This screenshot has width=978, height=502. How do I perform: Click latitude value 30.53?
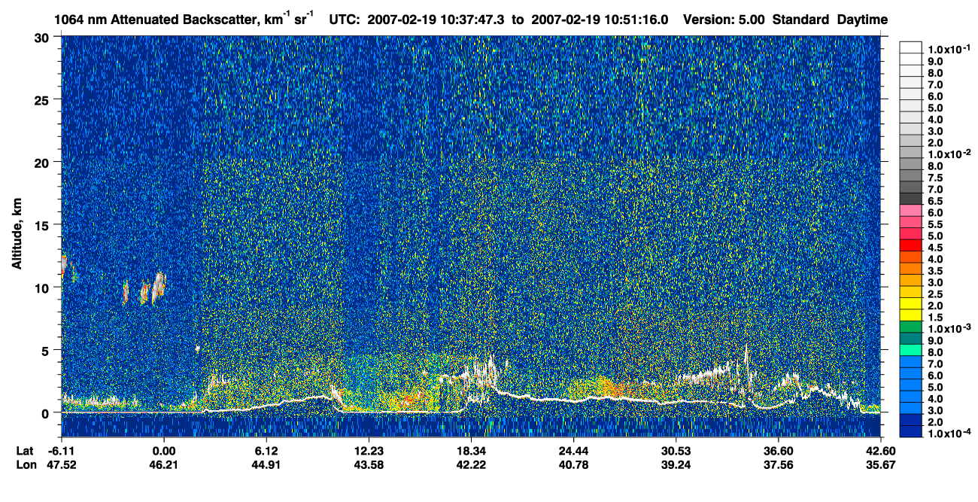click(676, 450)
